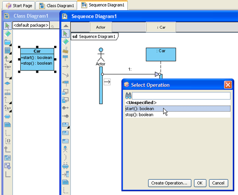The image size is (238, 195).
Task: Select <Unspecified> in the operation list
Action: (x=177, y=102)
